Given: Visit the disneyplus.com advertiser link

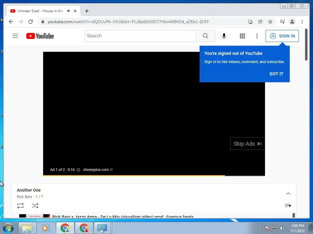Looking at the screenshot, I should pos(98,170).
